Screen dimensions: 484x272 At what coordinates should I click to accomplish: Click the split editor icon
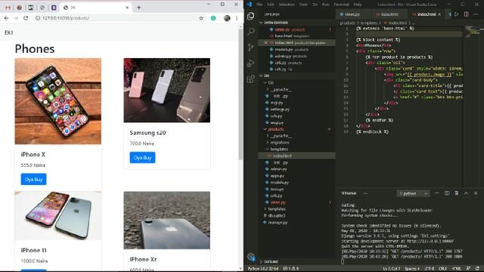467,14
